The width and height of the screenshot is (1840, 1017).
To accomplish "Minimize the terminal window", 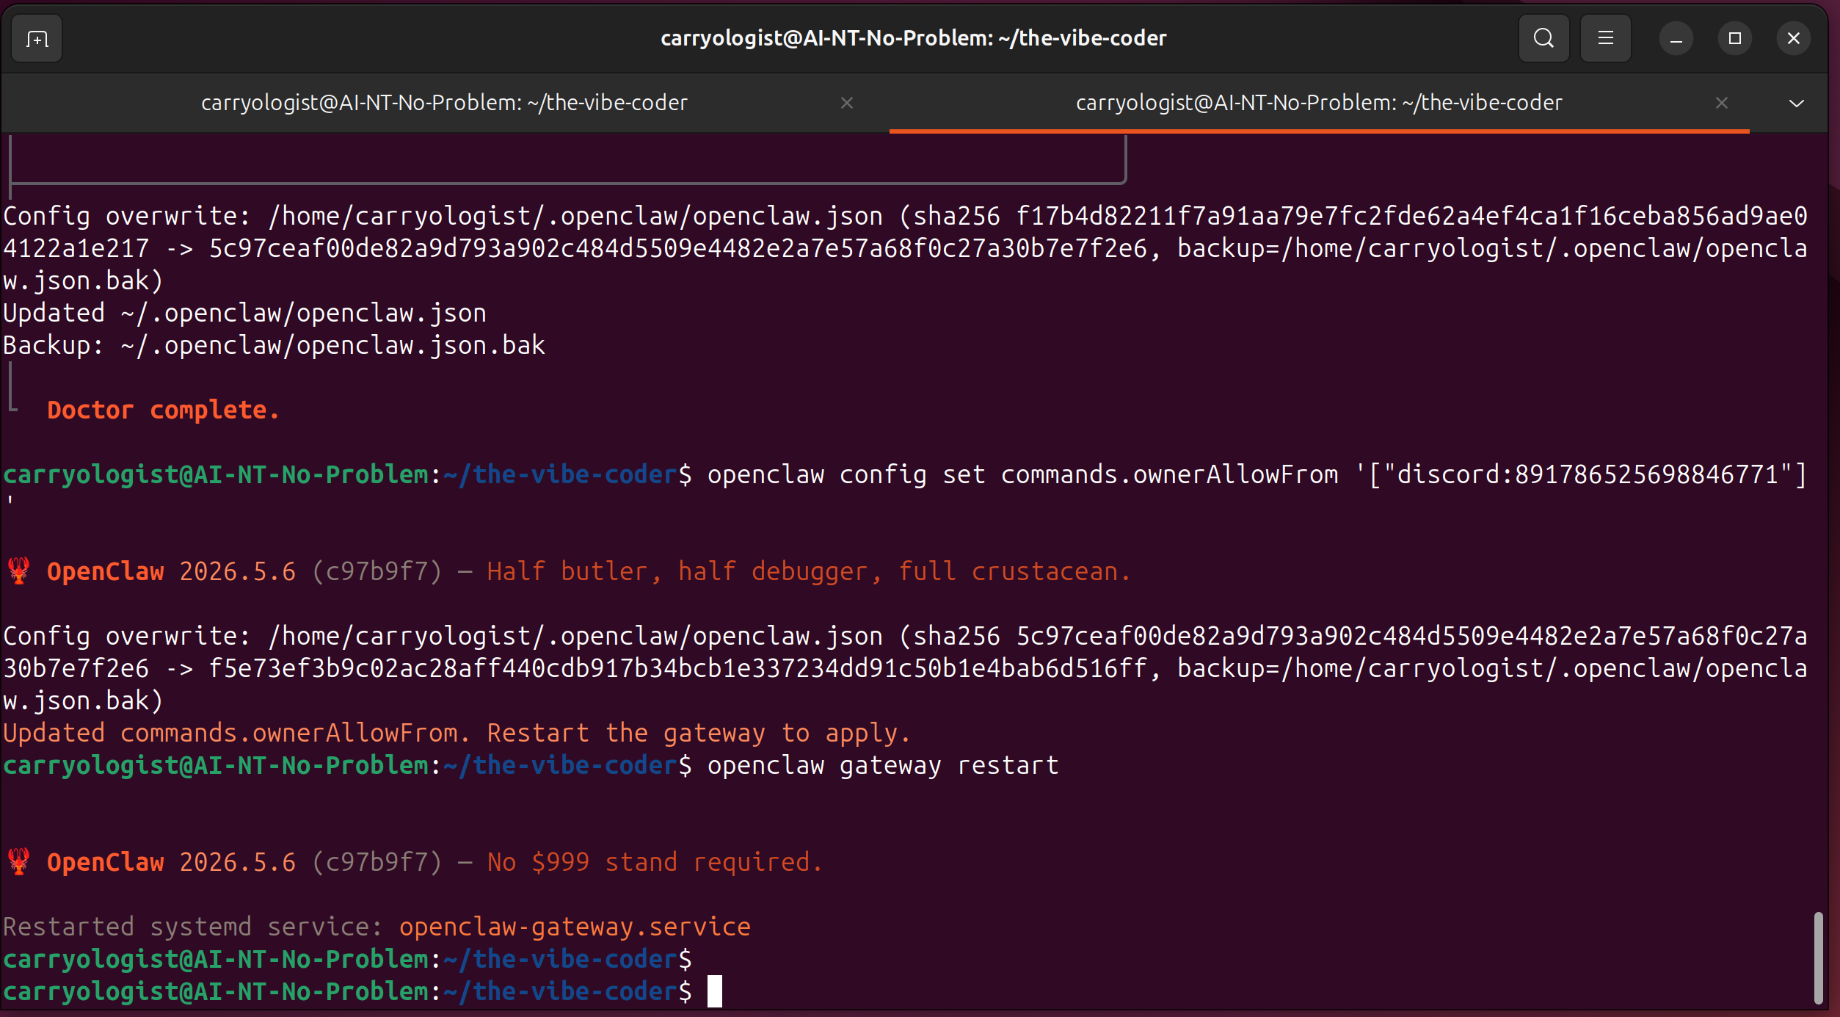I will click(1676, 38).
